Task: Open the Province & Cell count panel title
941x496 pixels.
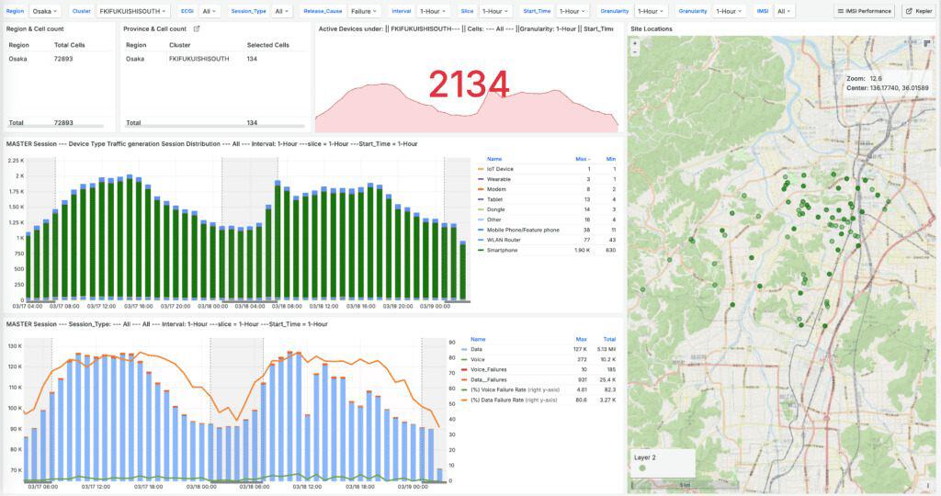Action: click(154, 28)
